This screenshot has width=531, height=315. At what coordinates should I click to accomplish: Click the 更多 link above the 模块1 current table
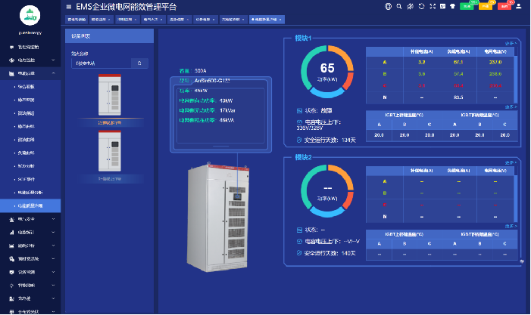tap(511, 43)
